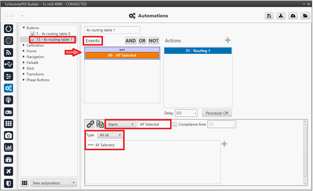Screen dimensions: 313x191
Task: Collapse the Buttons tree group
Action: click(x=24, y=28)
